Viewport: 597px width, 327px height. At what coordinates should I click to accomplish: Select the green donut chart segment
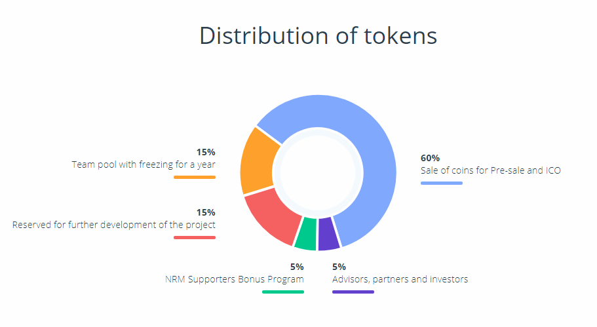tap(306, 235)
